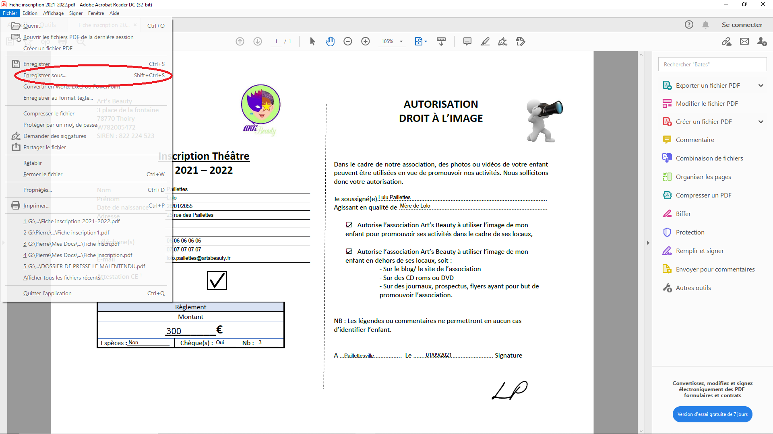
Task: Open Remplir et signer tool
Action: (699, 251)
